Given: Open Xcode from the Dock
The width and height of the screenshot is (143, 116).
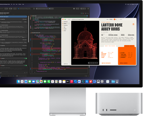Looking at the screenshot, I should coord(75,81).
